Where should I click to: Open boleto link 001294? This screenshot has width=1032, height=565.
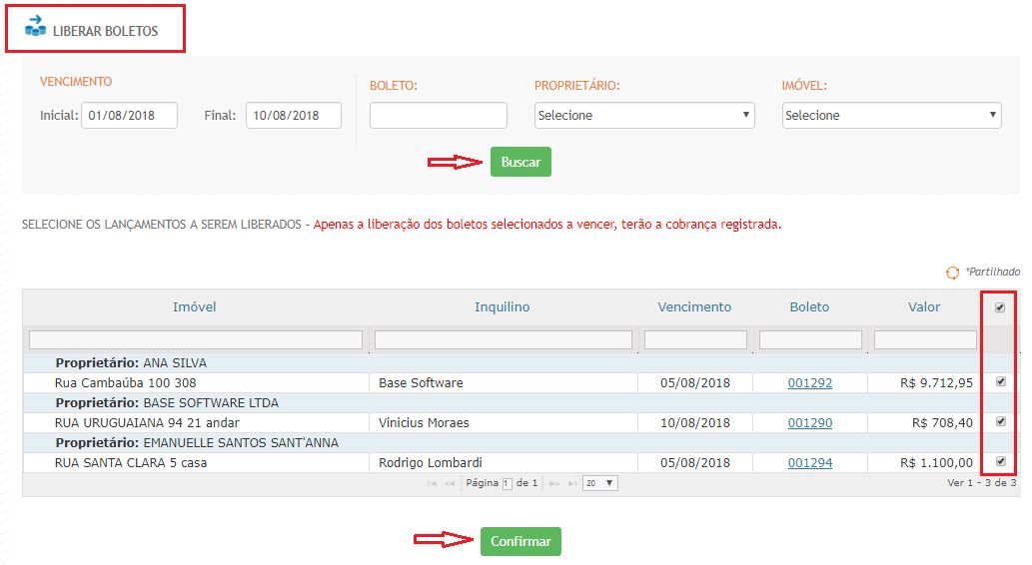[809, 462]
